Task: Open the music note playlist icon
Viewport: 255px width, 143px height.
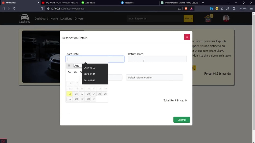Action: [x=228, y=9]
